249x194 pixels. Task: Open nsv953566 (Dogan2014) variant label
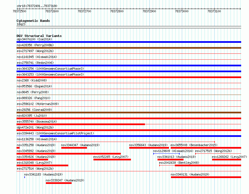(x=34, y=86)
